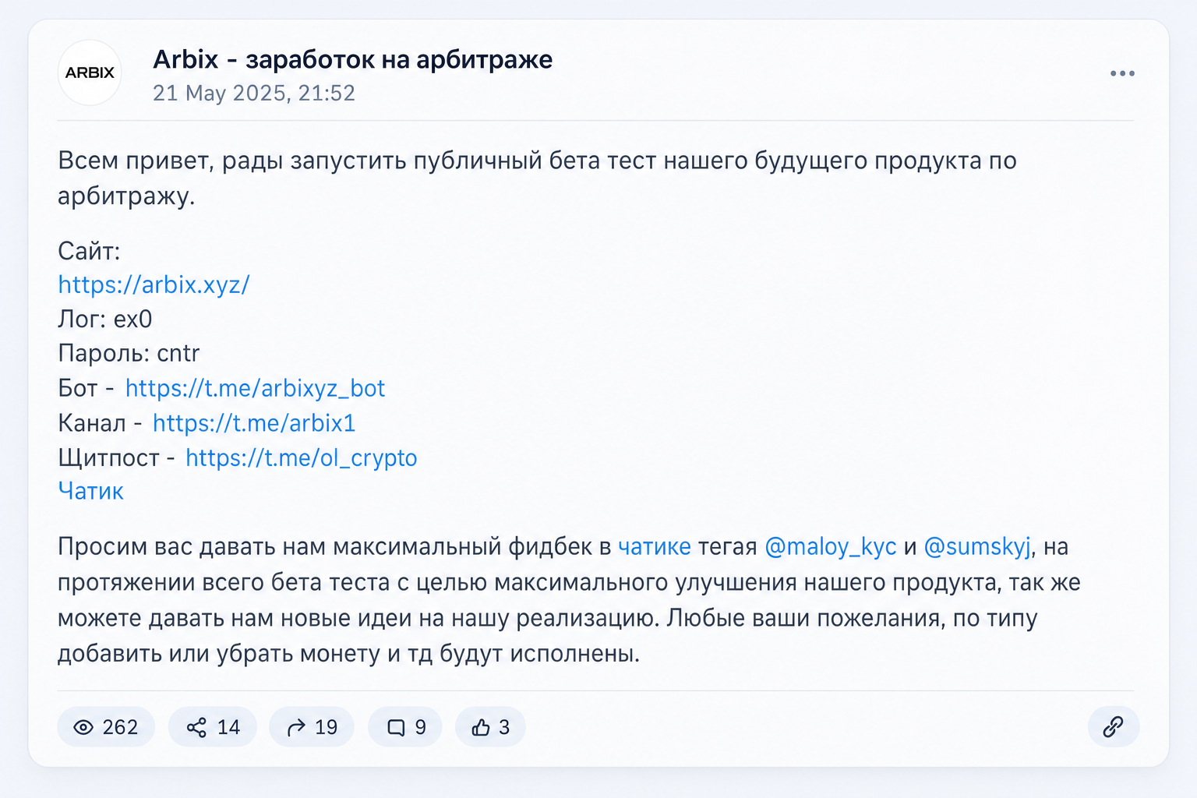
Task: Open the t.me/ol_crypto link
Action: (x=301, y=457)
